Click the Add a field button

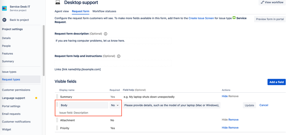(x=276, y=82)
